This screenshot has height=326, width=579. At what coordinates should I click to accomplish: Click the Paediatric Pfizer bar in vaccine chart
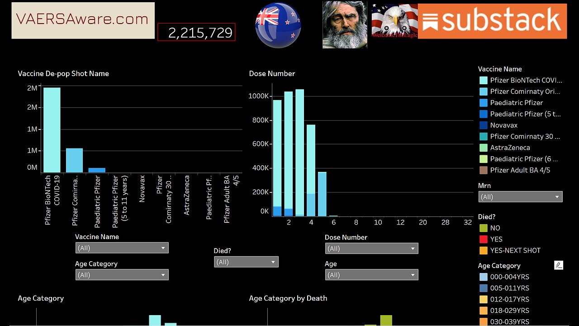coord(97,170)
